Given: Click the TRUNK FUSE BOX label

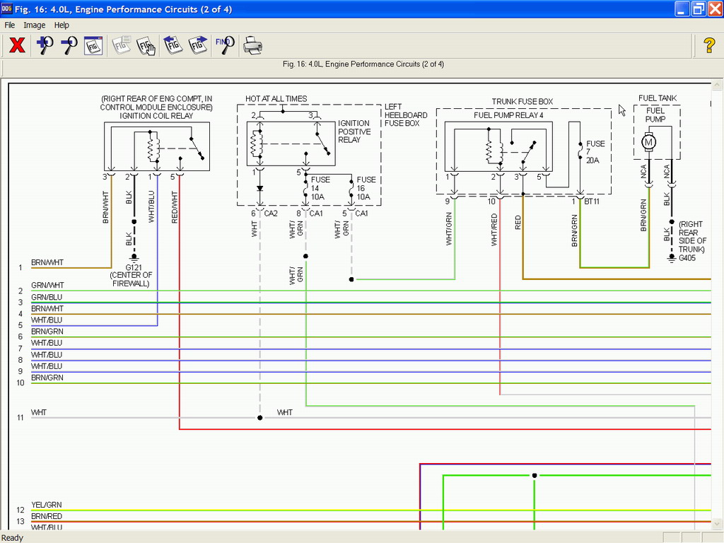Looking at the screenshot, I should (522, 102).
